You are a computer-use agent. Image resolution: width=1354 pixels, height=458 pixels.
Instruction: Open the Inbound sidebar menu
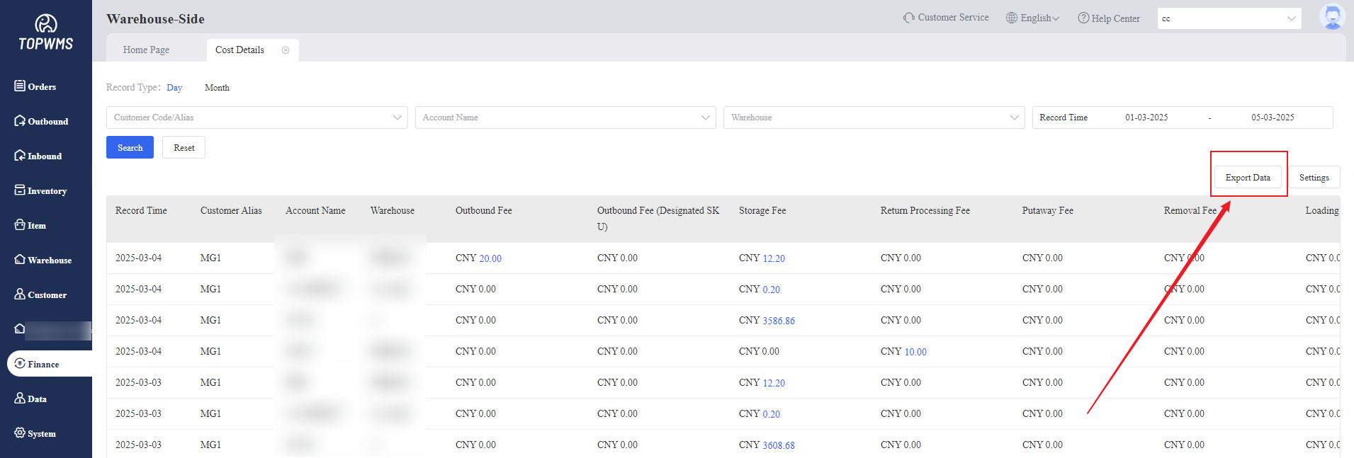pyautogui.click(x=38, y=156)
